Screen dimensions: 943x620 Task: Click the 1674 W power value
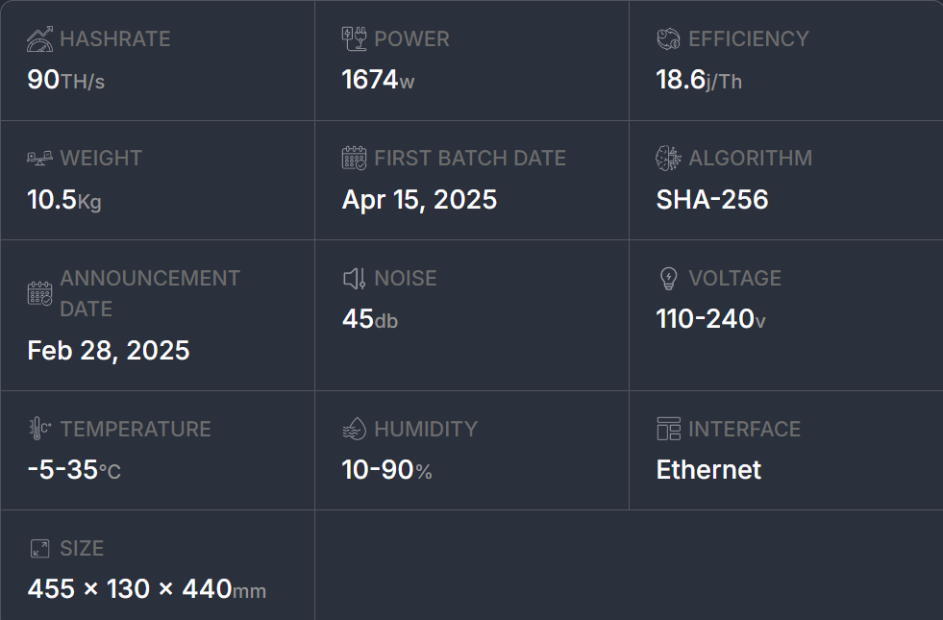[x=378, y=80]
